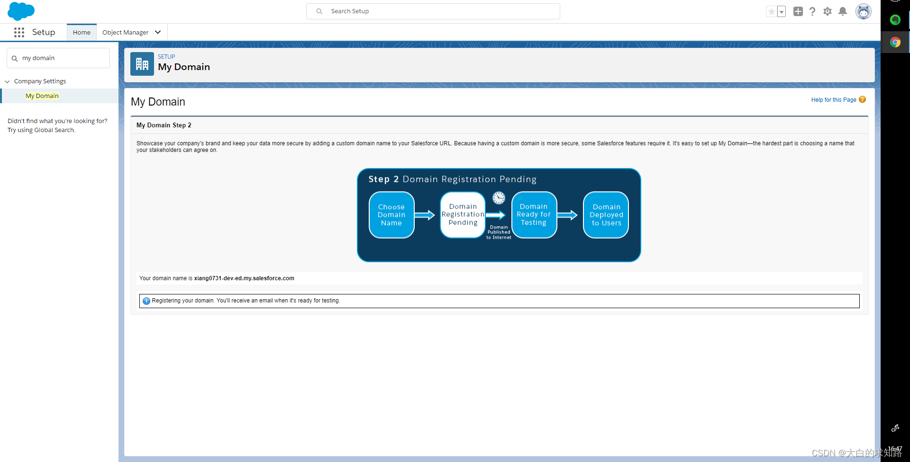Open the notifications bell icon
Screen dimensions: 910x462
tap(843, 11)
